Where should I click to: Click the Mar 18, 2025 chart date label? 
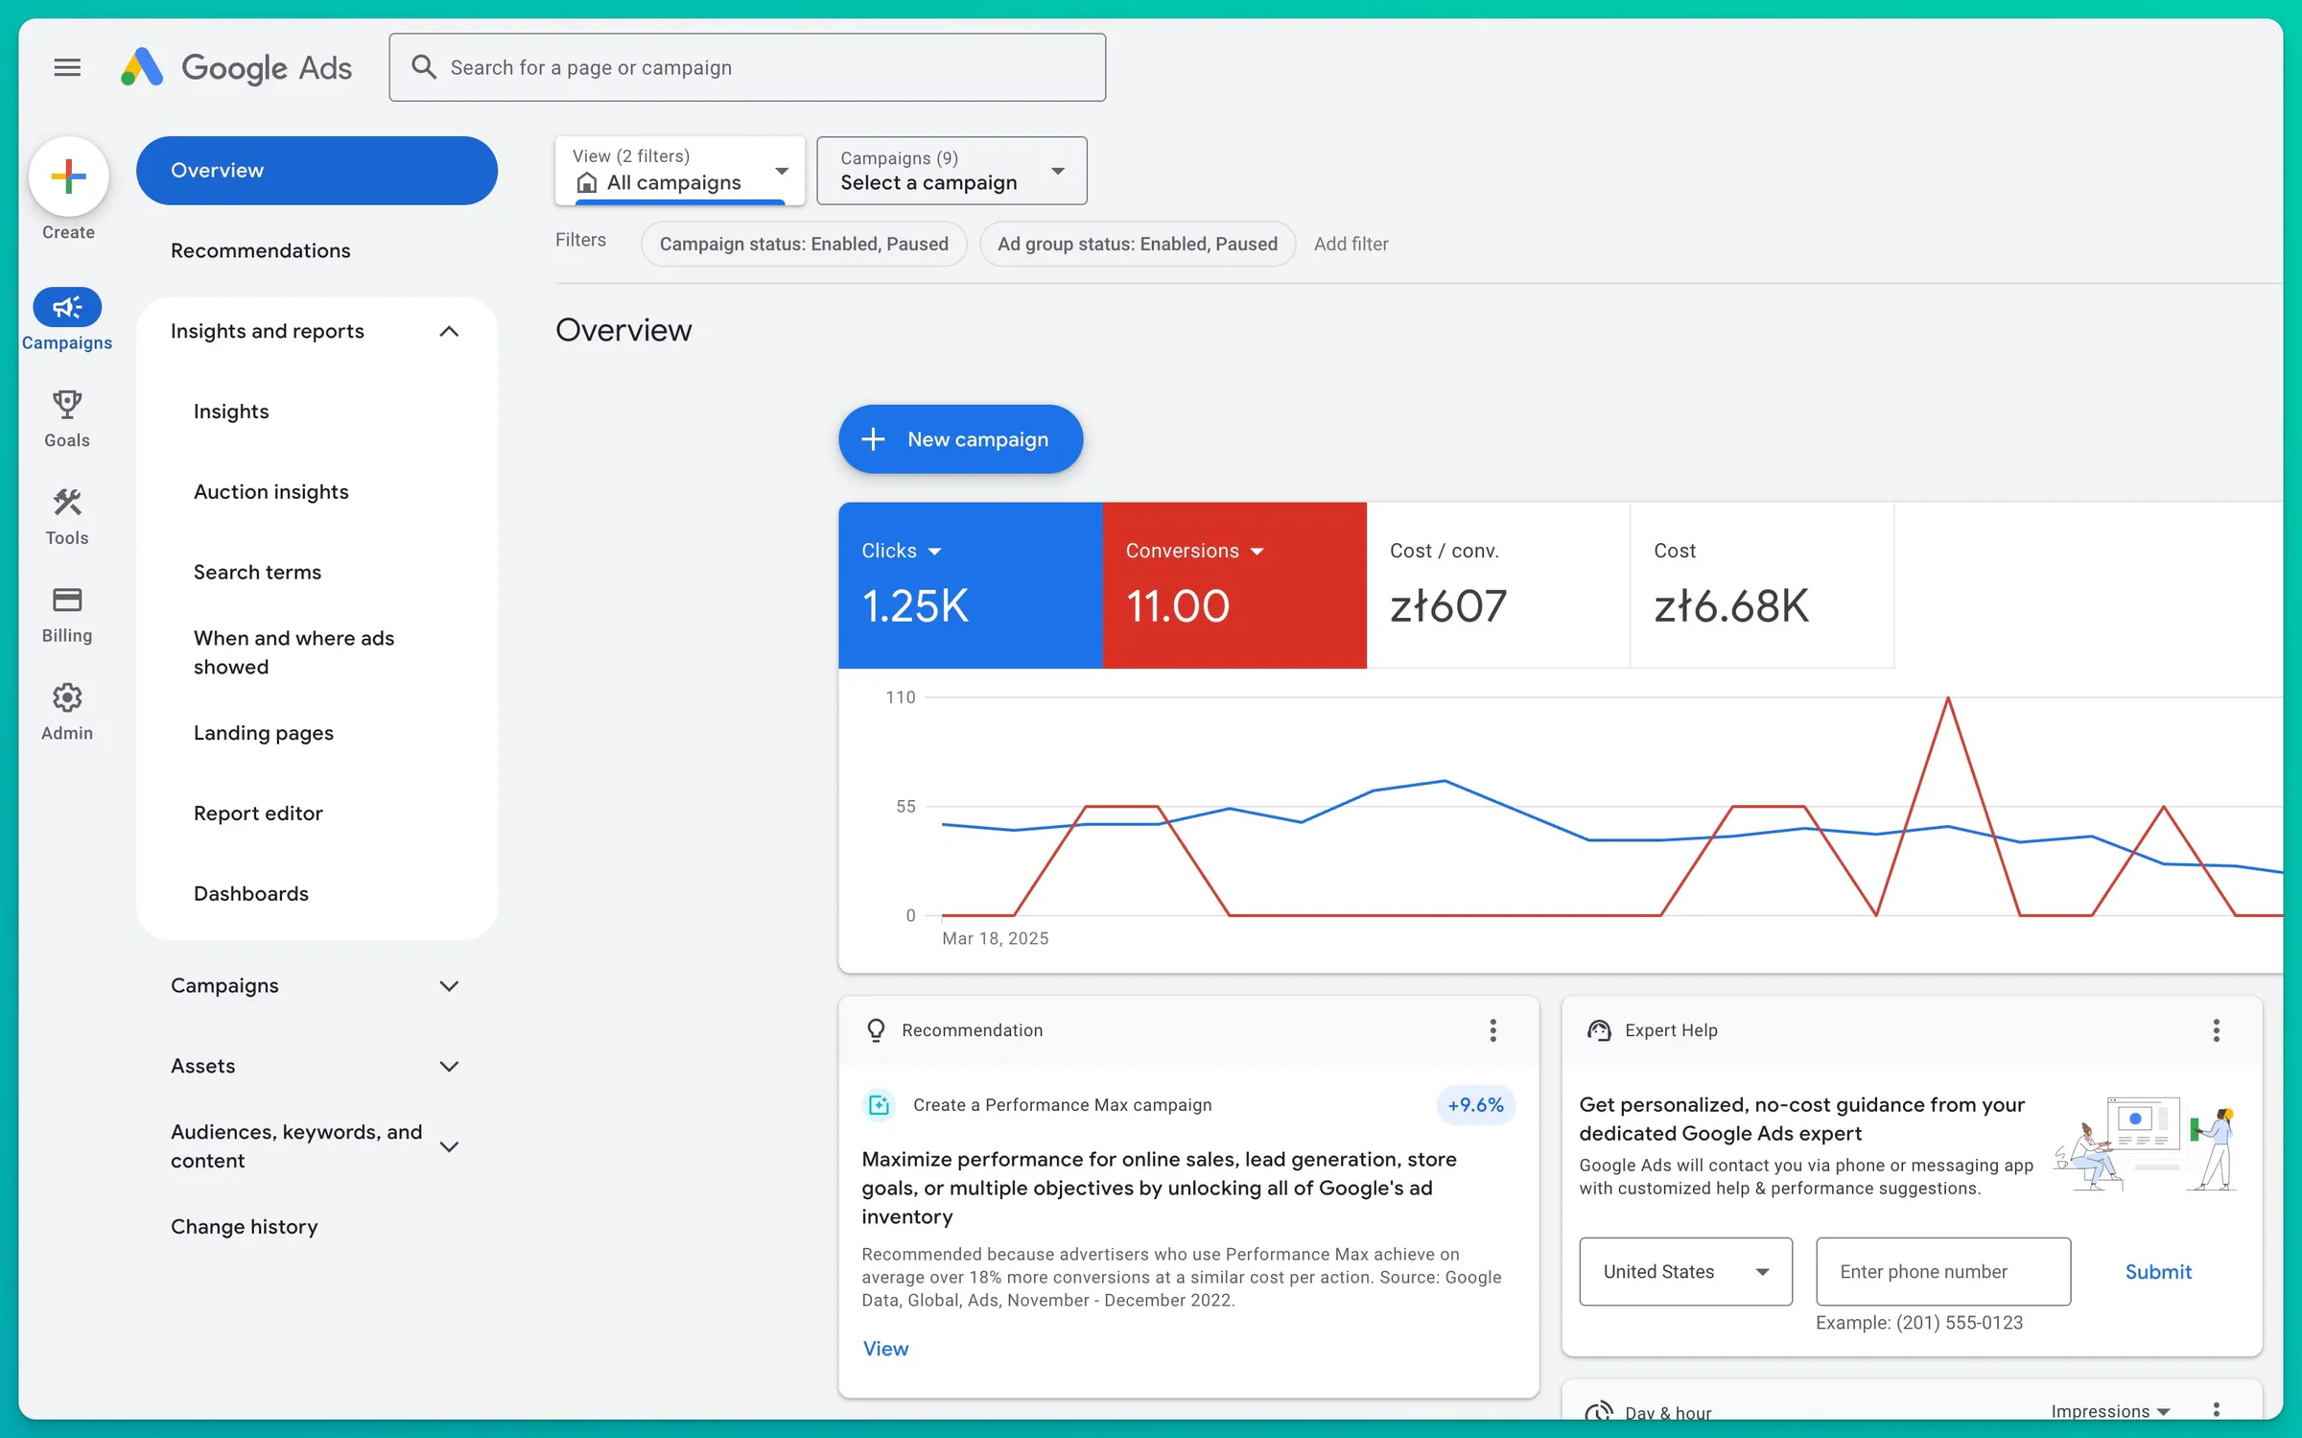coord(995,938)
